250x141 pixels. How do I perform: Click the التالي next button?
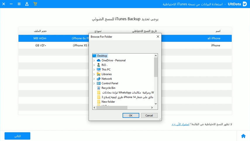(x=17, y=136)
